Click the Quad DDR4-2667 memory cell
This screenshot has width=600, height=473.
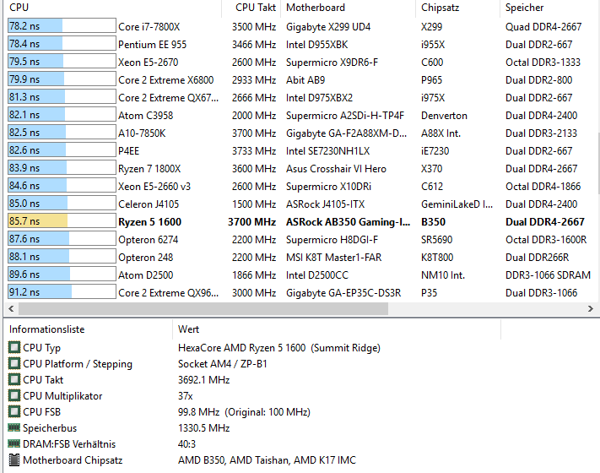click(543, 27)
